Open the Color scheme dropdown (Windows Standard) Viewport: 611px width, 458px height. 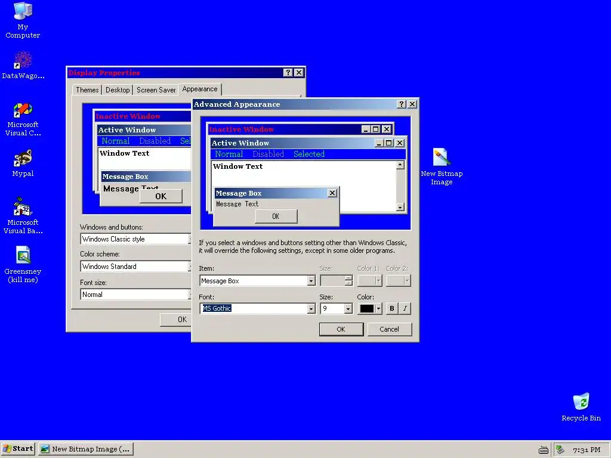tap(135, 267)
